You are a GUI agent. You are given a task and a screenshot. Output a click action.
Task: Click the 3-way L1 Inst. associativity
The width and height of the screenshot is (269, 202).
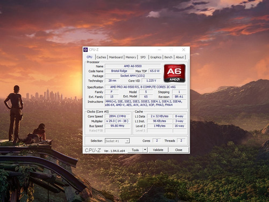[x=179, y=121]
